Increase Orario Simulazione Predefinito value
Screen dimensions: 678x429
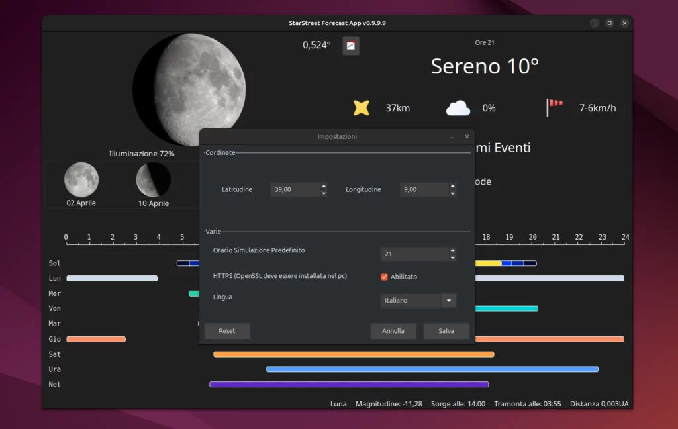[452, 250]
